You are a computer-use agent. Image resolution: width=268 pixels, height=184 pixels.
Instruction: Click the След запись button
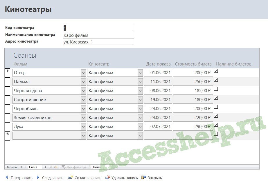coord(50,178)
